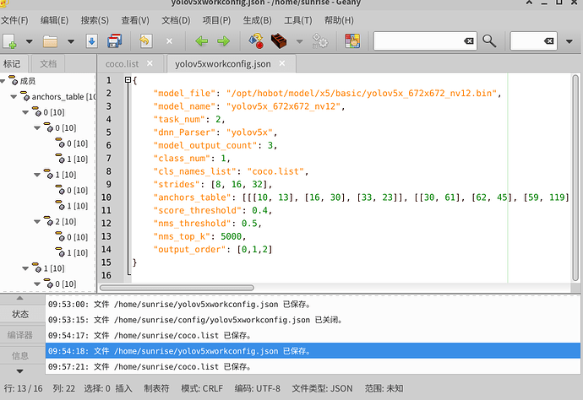Save the current file using download-arrow icon
Image resolution: width=583 pixels, height=400 pixels.
pos(92,41)
